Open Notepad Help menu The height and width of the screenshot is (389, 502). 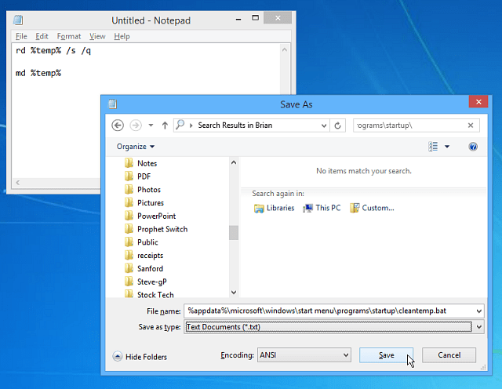[x=122, y=36]
